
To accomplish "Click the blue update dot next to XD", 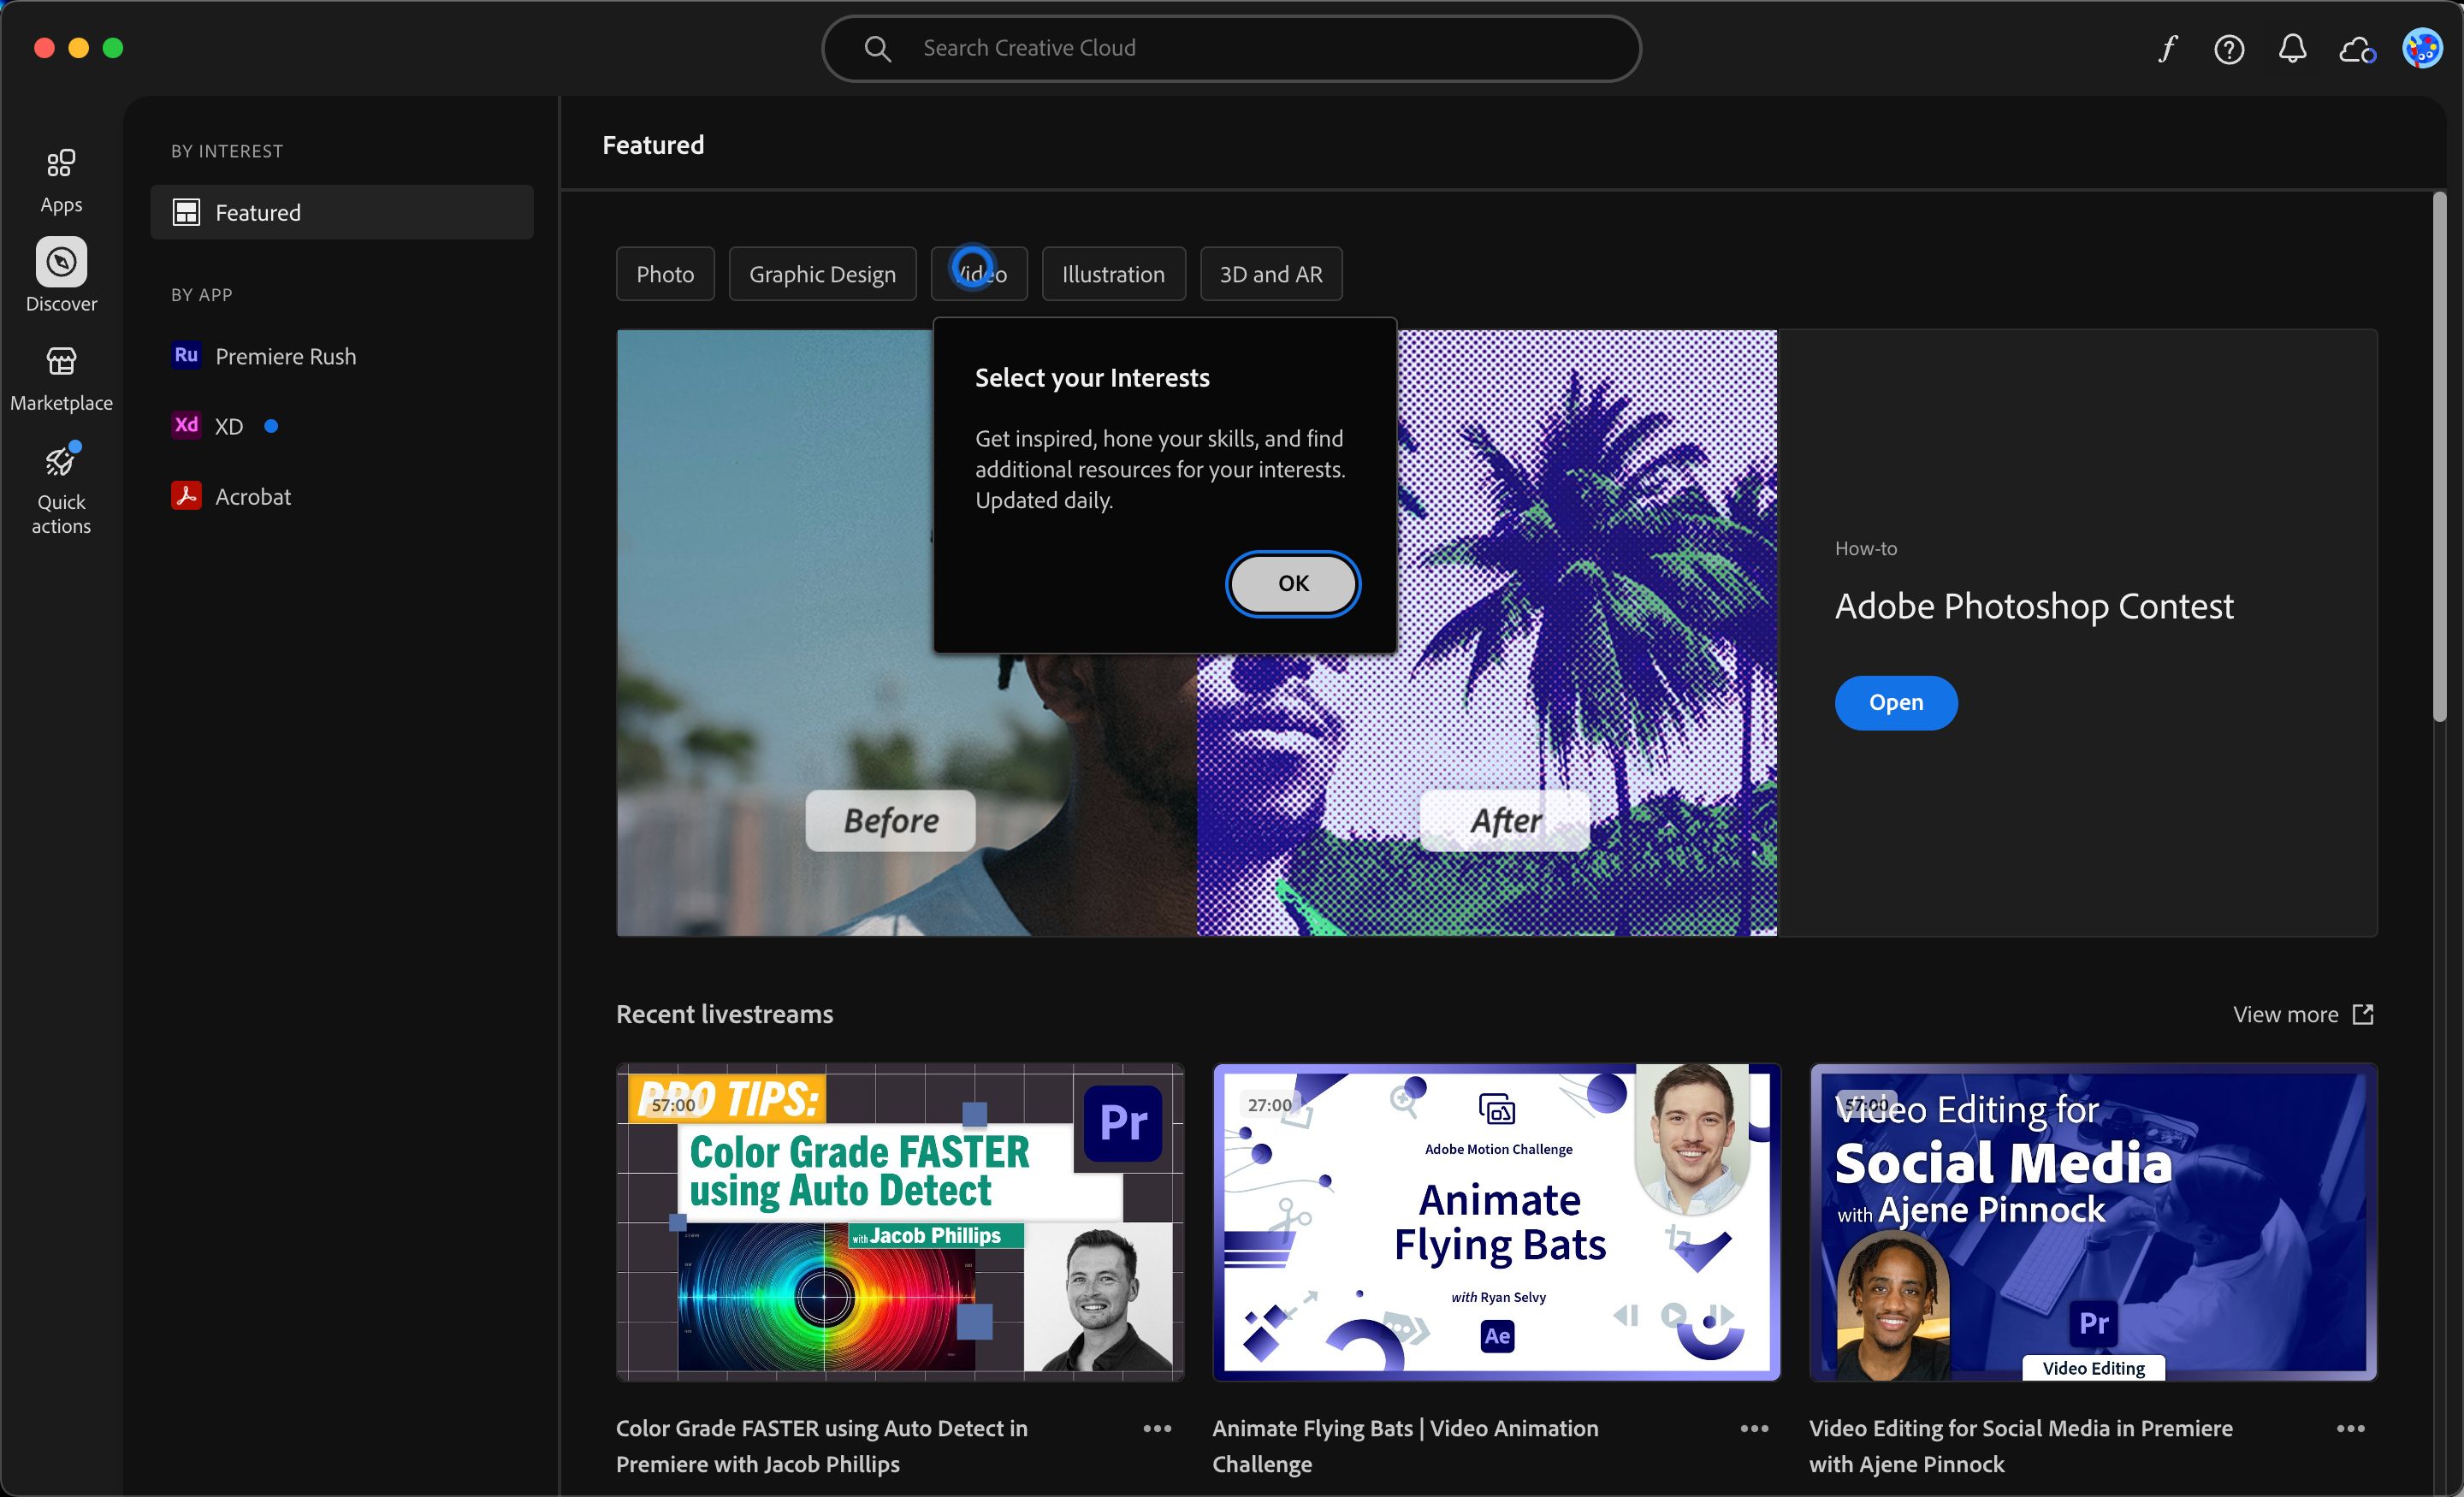I will point(270,426).
